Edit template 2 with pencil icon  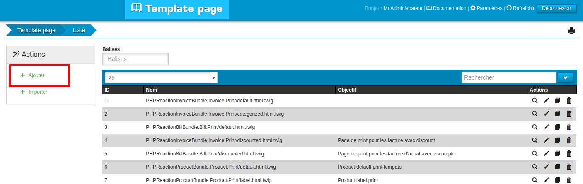[546, 114]
